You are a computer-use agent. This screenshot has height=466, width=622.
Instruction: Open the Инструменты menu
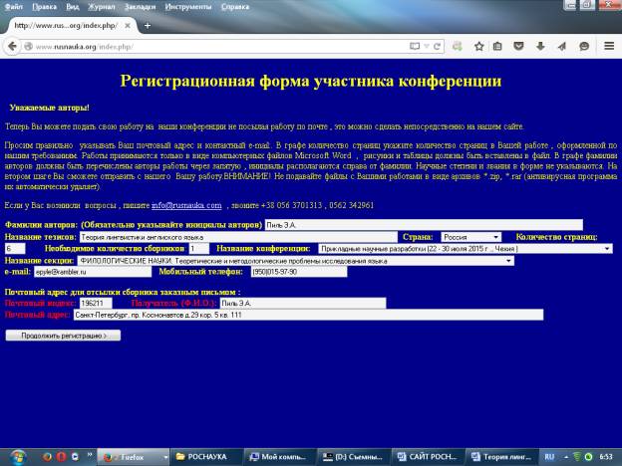tap(198, 6)
